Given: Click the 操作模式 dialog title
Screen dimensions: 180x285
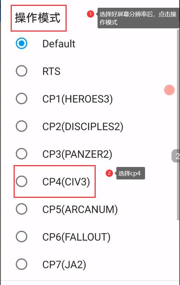Looking at the screenshot, I should coord(38,18).
